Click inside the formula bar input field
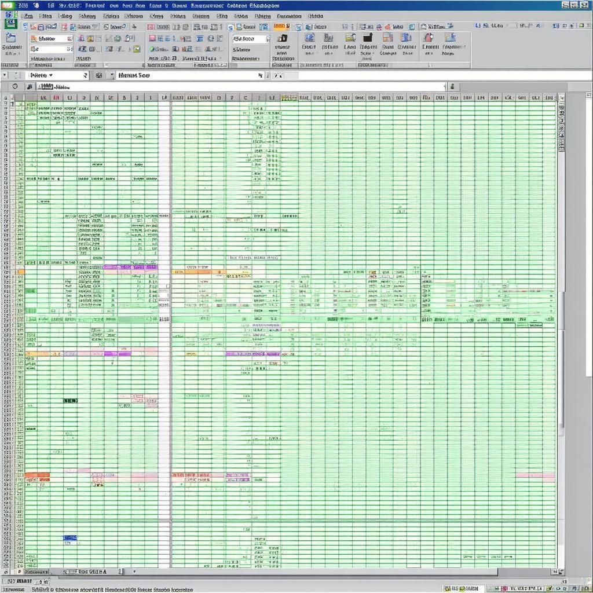This screenshot has width=593, height=593. (x=240, y=87)
